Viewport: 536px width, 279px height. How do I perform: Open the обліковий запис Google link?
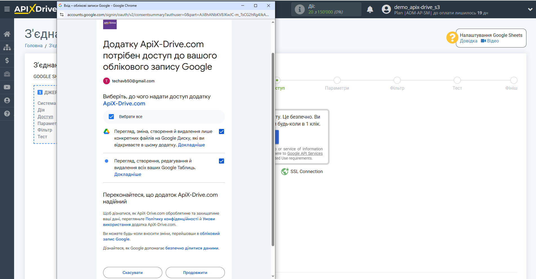click(161, 236)
